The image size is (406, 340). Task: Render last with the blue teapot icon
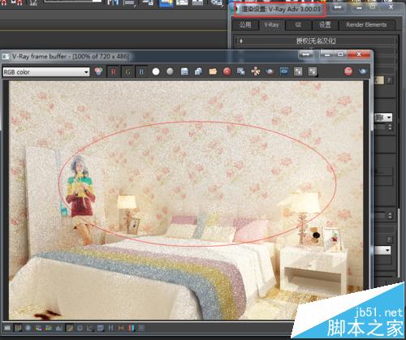point(363,71)
